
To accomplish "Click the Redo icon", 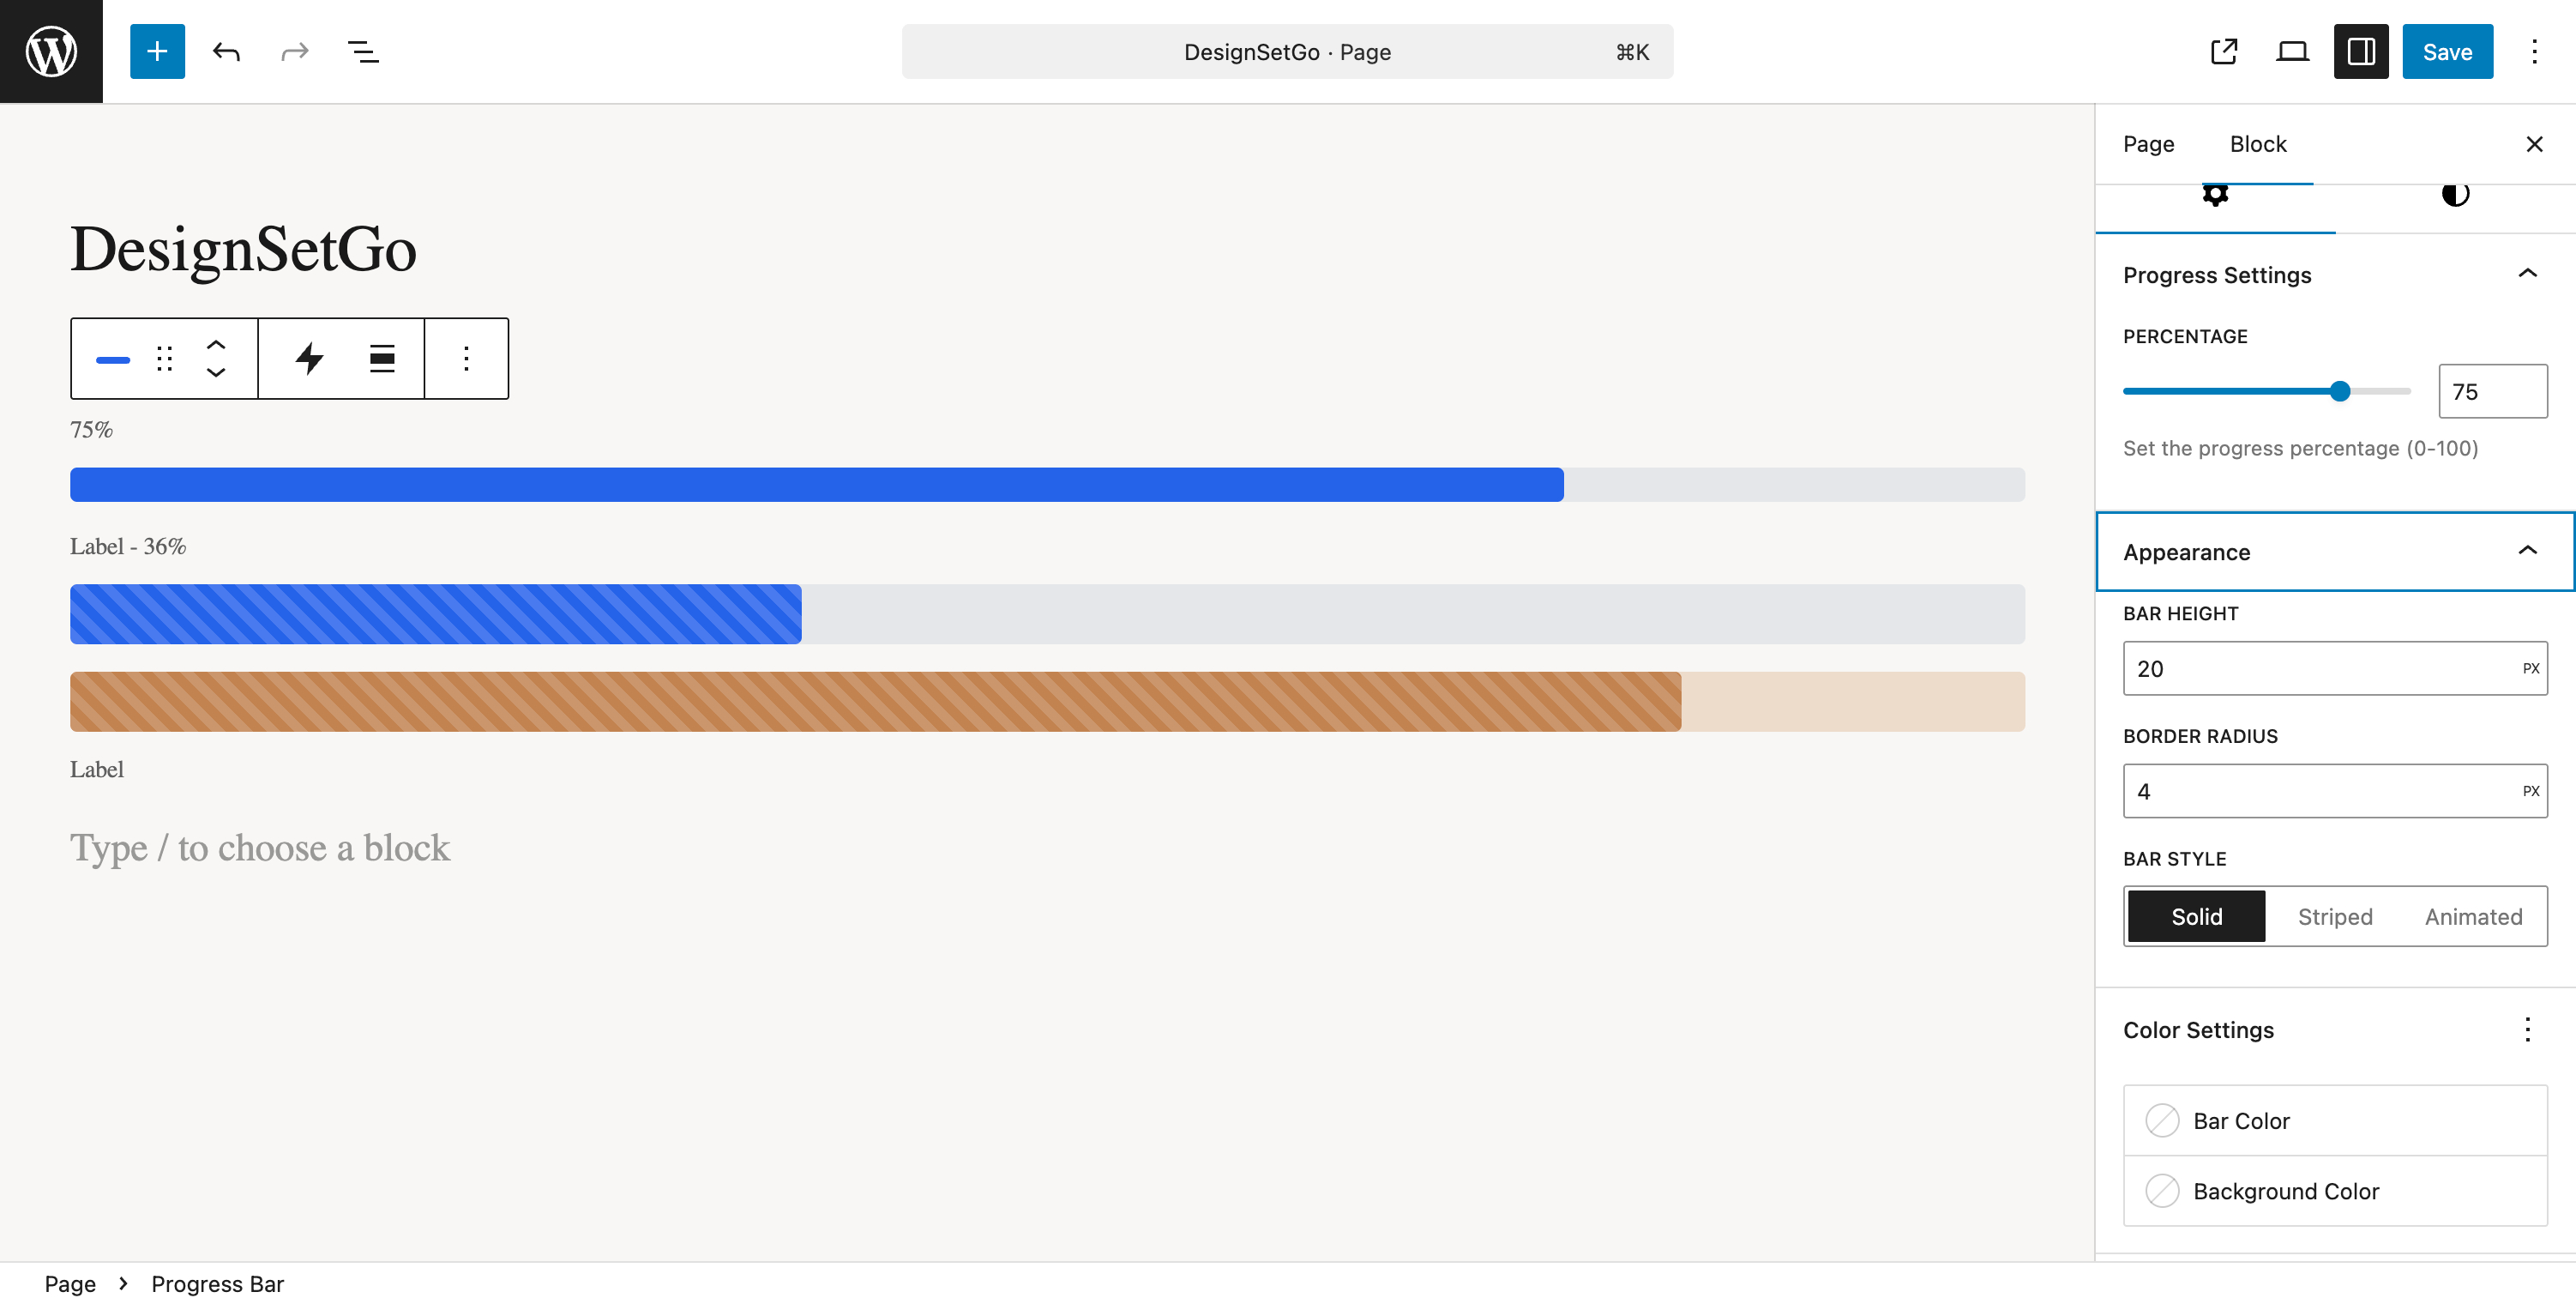I will (x=293, y=51).
